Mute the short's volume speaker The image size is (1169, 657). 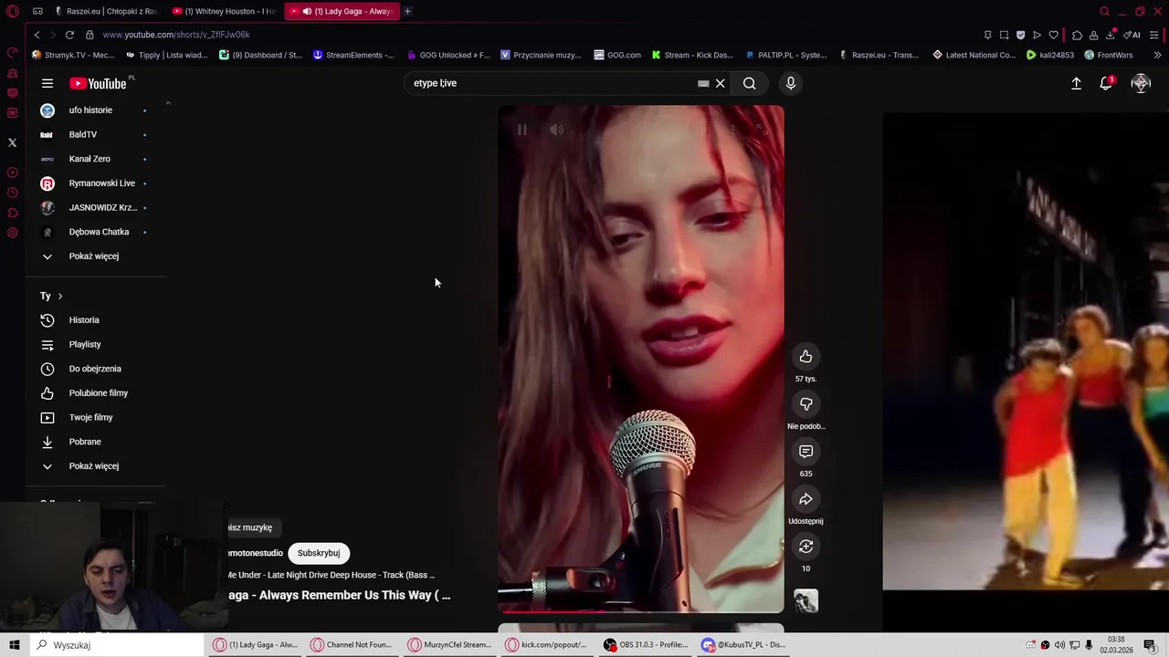pos(556,130)
